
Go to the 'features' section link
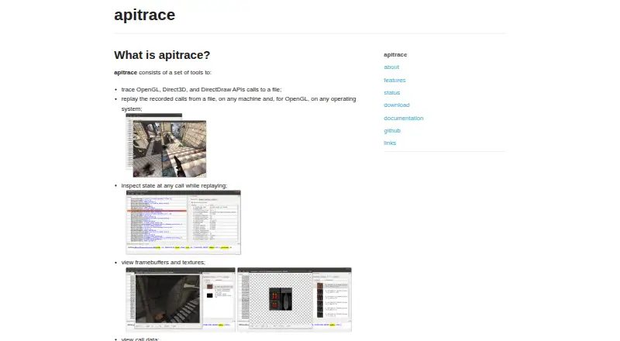click(x=394, y=80)
